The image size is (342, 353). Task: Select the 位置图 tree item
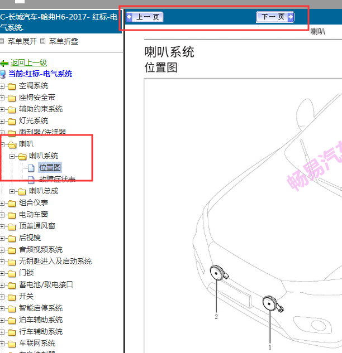[x=50, y=167]
